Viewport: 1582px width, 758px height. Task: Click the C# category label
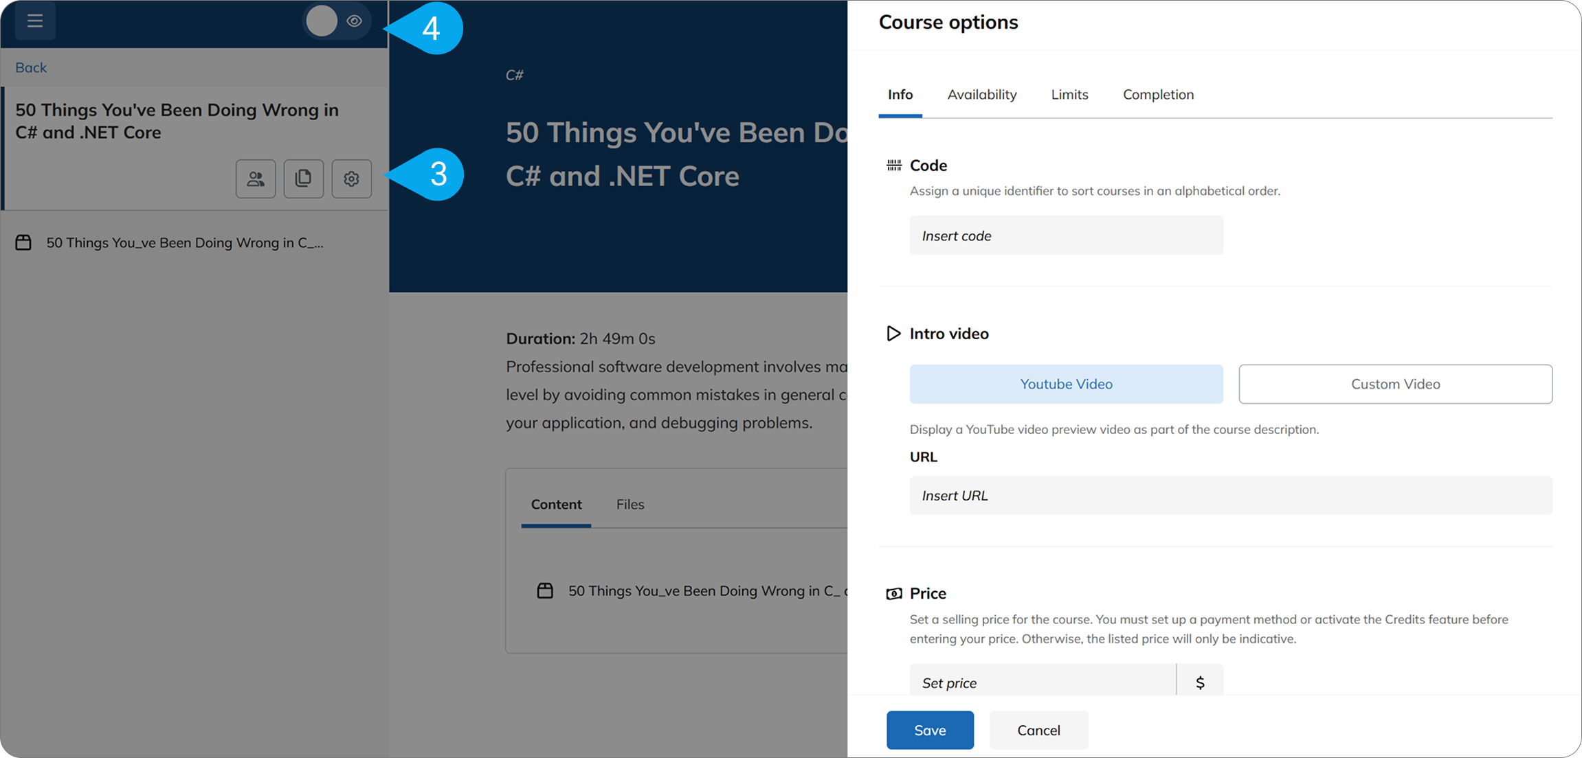click(515, 75)
